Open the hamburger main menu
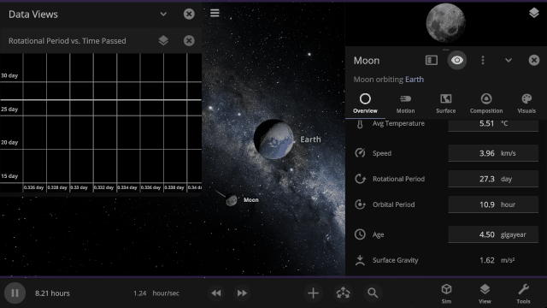 point(215,13)
